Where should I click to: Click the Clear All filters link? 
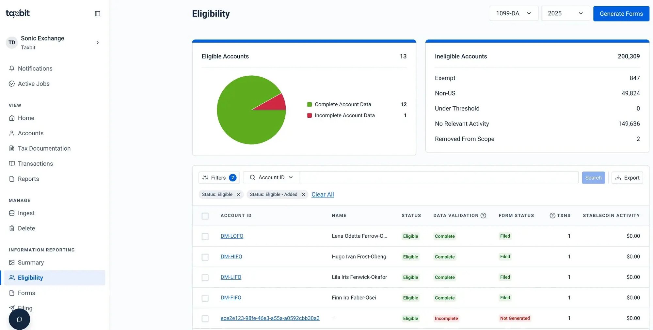point(323,194)
